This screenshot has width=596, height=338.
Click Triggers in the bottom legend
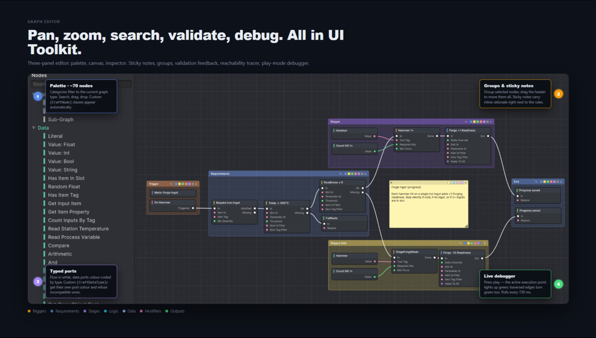tap(39, 311)
